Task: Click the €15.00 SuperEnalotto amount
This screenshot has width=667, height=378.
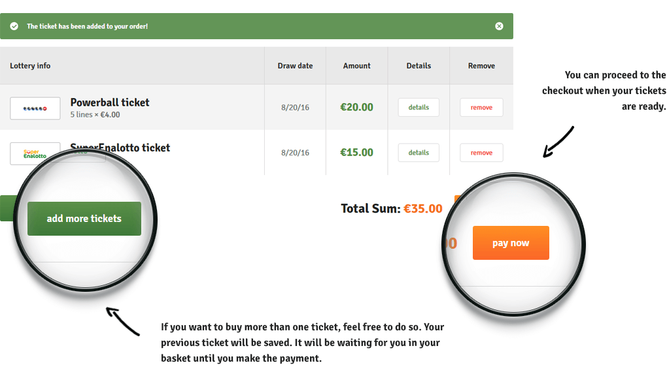Action: tap(356, 153)
